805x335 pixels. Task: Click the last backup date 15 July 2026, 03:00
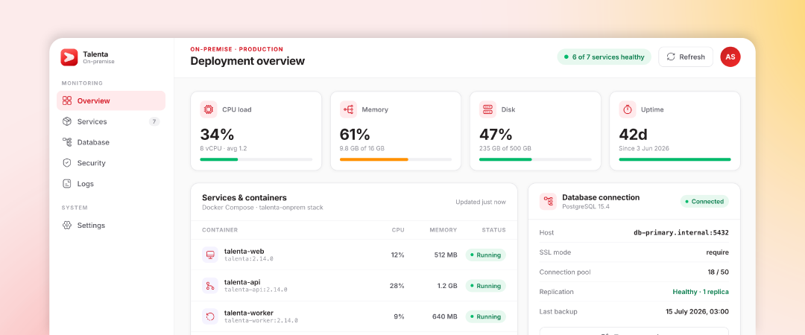click(x=697, y=311)
